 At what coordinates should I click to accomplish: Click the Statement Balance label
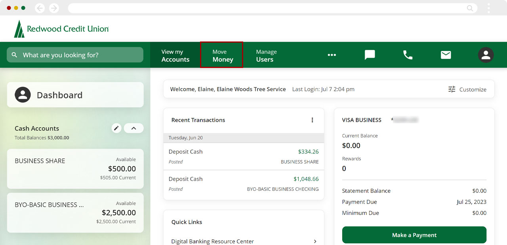coord(366,191)
